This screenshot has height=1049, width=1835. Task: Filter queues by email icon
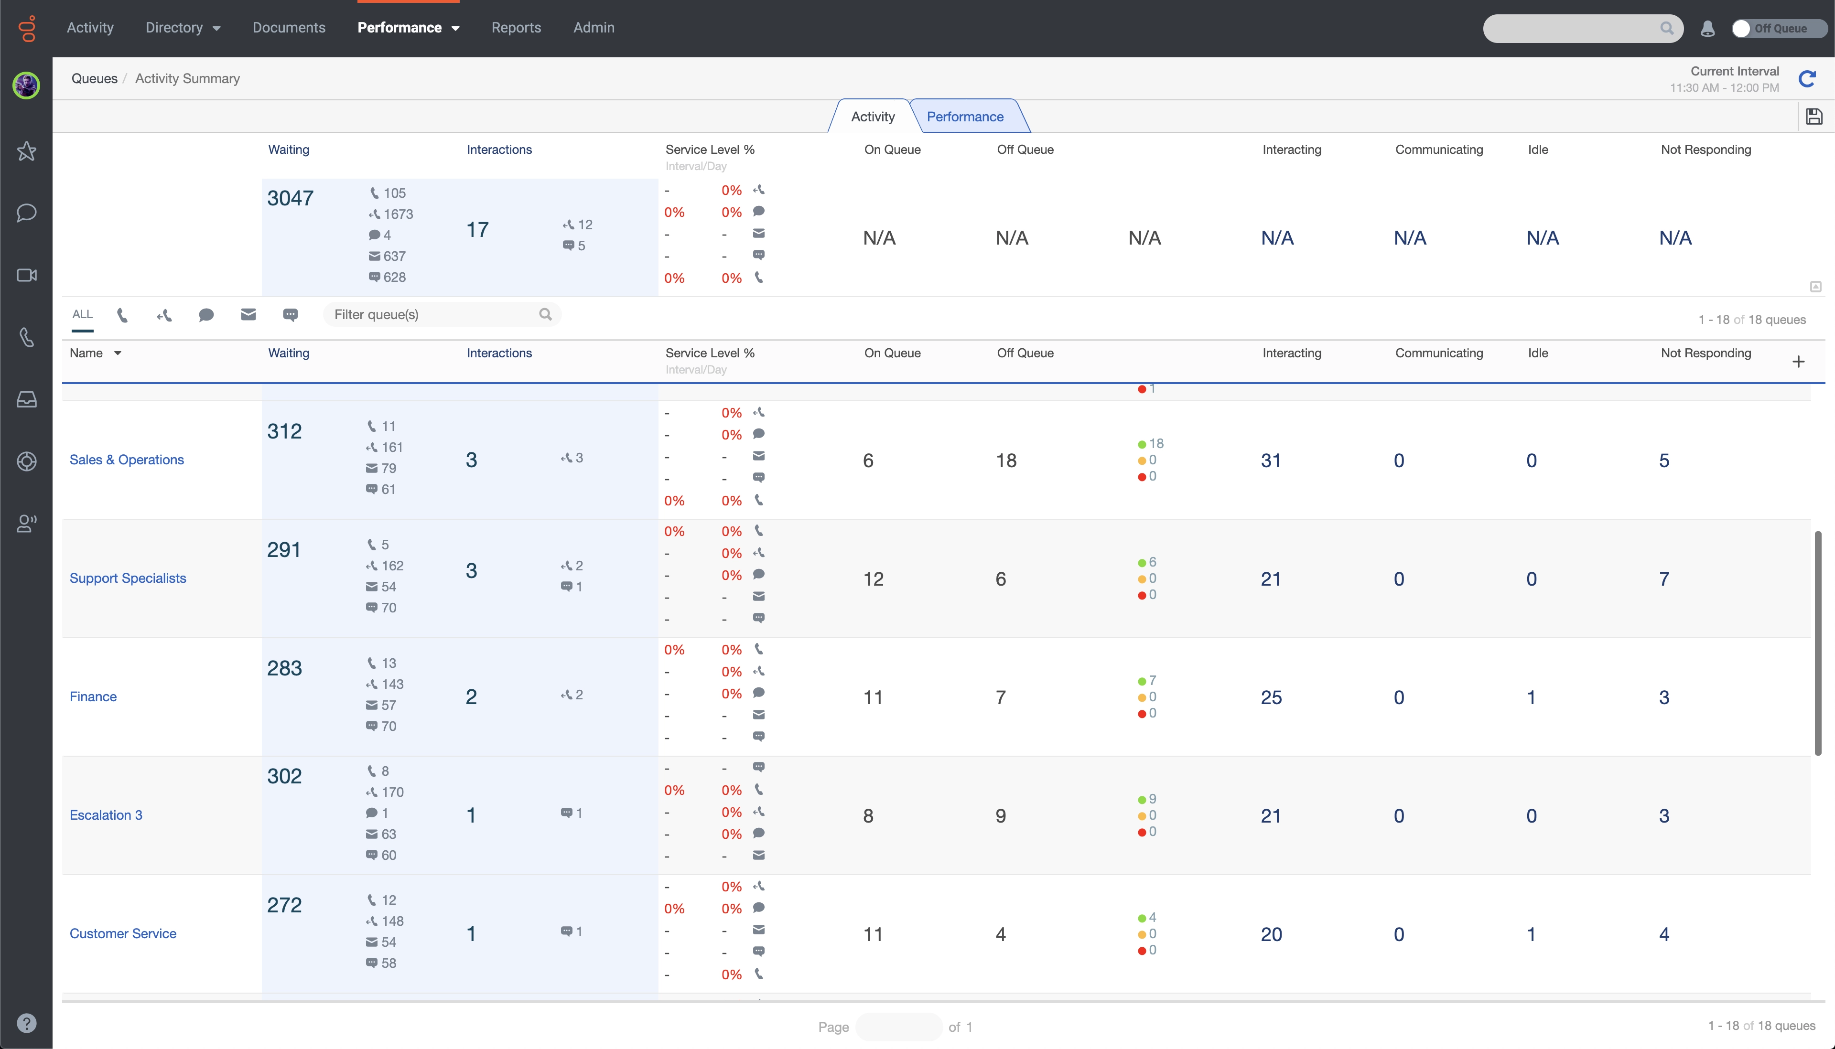pyautogui.click(x=248, y=315)
